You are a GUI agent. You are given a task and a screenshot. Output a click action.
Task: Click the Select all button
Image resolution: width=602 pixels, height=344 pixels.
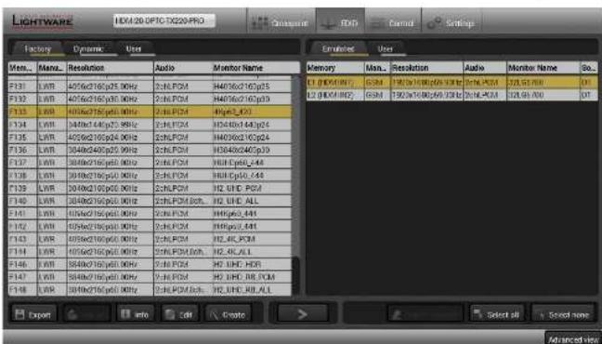(496, 315)
